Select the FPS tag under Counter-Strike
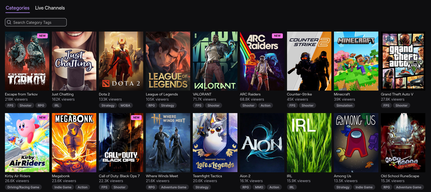 292,105
